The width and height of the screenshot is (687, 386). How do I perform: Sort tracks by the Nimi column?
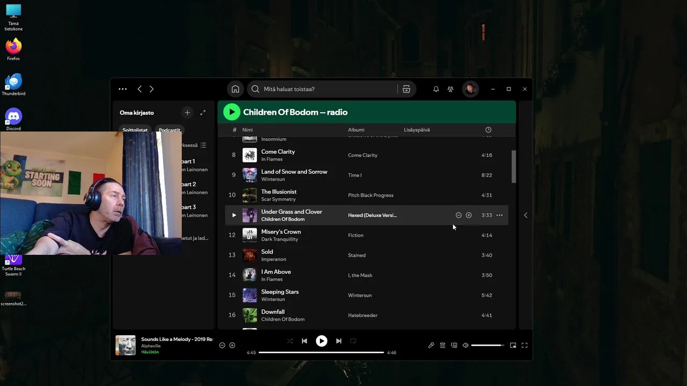(247, 130)
